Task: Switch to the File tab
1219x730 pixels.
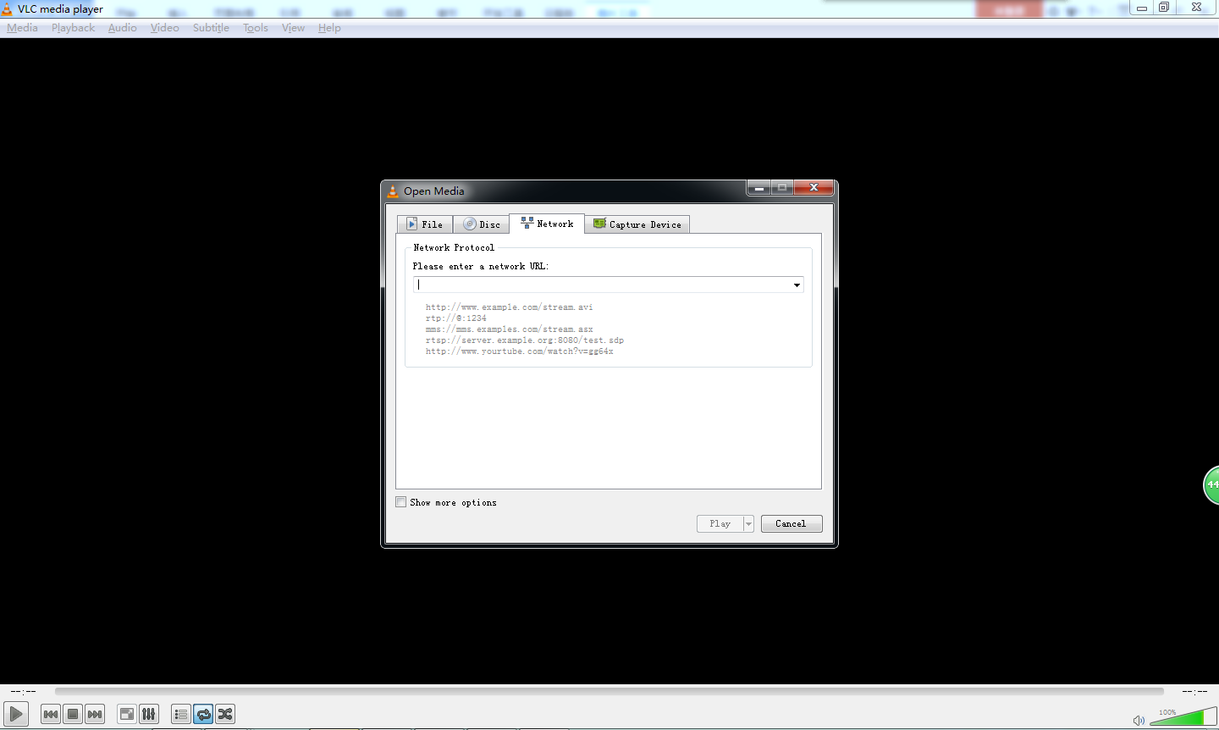Action: [x=425, y=224]
